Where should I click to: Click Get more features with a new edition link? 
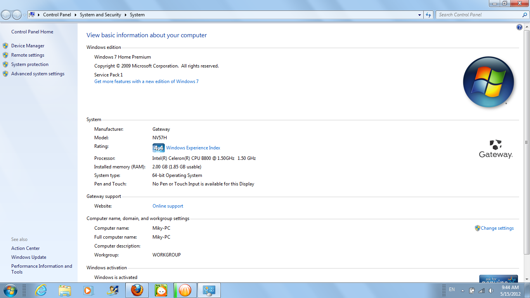pos(146,81)
